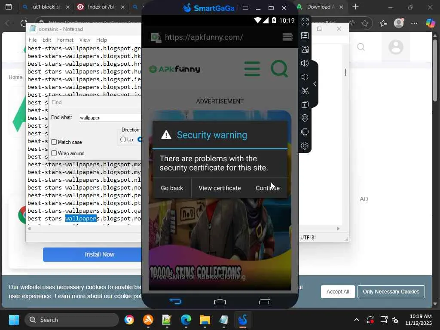Tap the Android home navigation button

click(220, 302)
